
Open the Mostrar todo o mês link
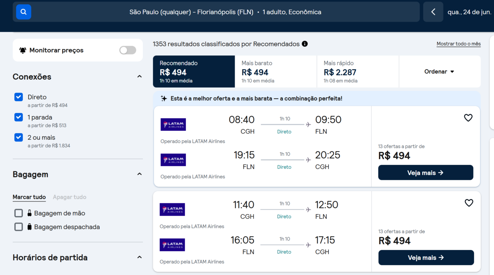459,43
